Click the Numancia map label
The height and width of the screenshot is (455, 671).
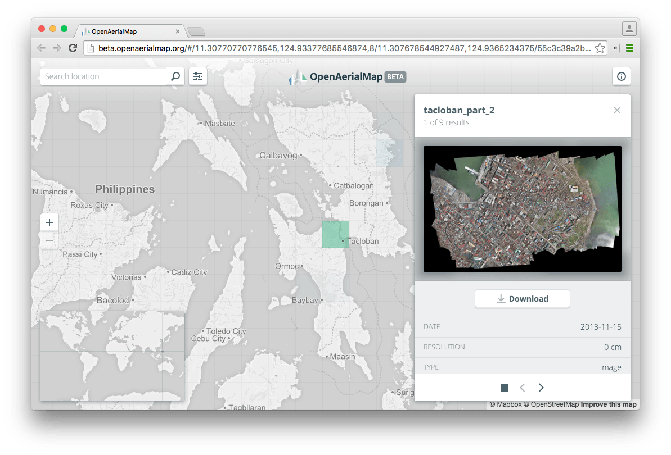[51, 192]
